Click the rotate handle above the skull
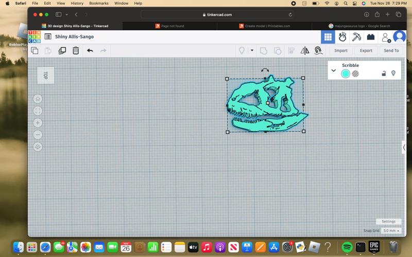This screenshot has width=412, height=257. pyautogui.click(x=265, y=70)
